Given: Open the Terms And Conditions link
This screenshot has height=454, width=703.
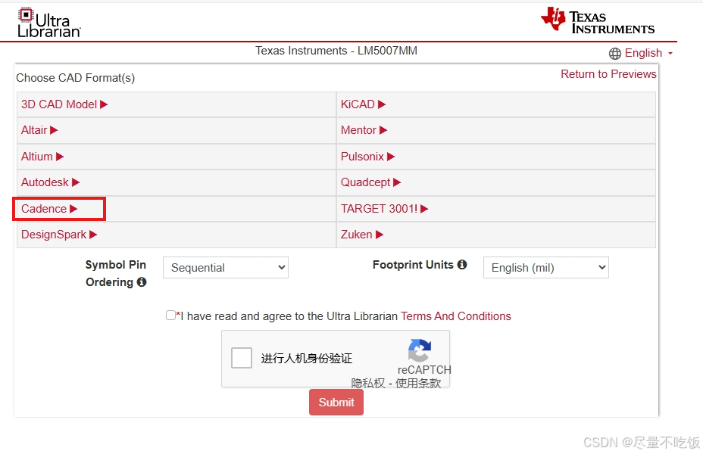Looking at the screenshot, I should tap(456, 316).
